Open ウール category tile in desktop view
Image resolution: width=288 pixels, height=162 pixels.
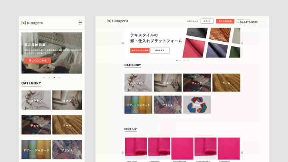(226, 83)
